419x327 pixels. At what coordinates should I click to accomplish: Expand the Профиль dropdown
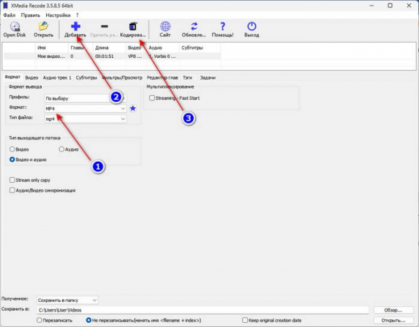[85, 98]
